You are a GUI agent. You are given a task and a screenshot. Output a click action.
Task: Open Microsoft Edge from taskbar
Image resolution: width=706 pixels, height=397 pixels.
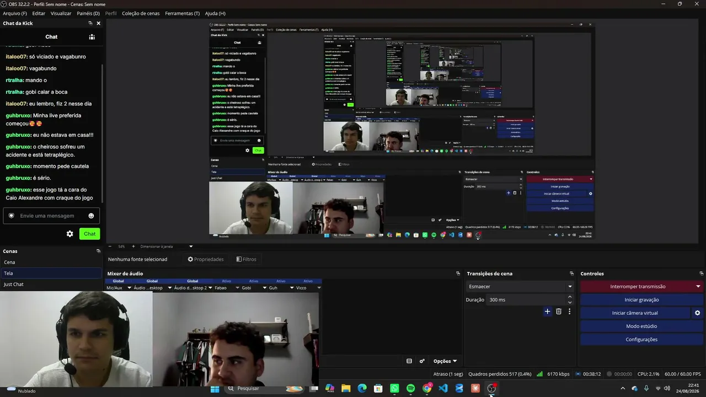tap(362, 389)
